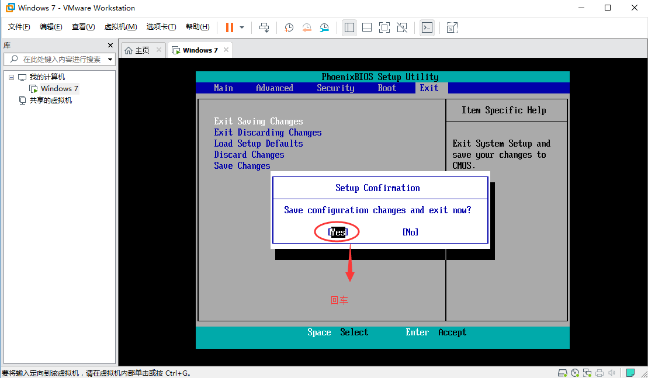Select the BIOS Main menu tab
This screenshot has width=648, height=378.
pos(223,88)
